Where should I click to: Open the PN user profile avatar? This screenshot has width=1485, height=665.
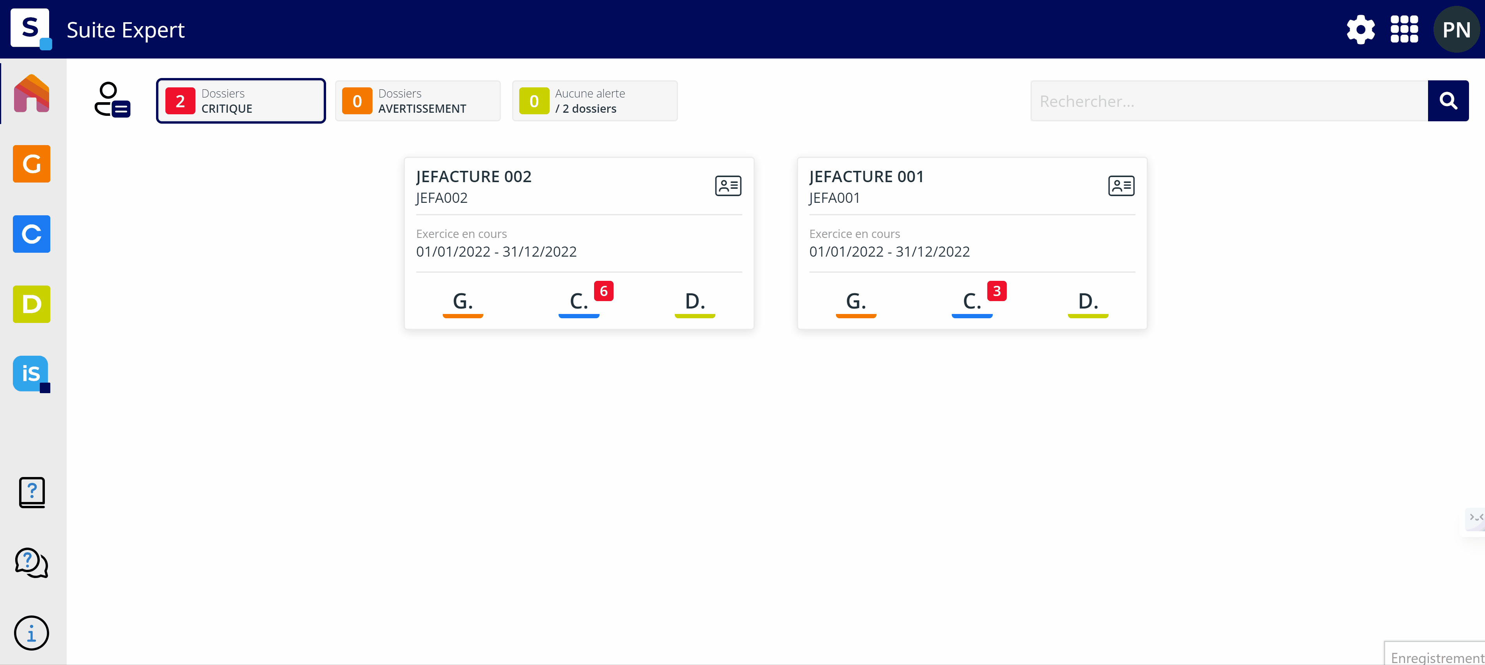pyautogui.click(x=1456, y=29)
